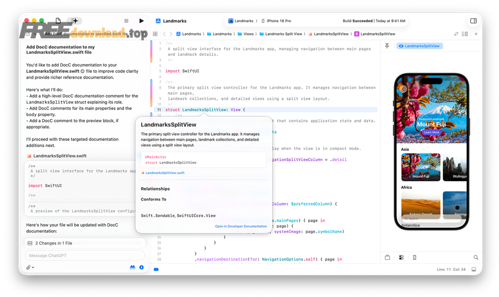Click the Landmarks project breadcrumb

tap(189, 34)
